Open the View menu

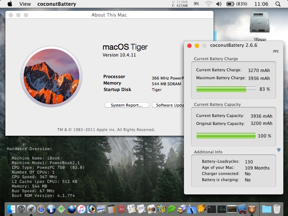[25, 4]
